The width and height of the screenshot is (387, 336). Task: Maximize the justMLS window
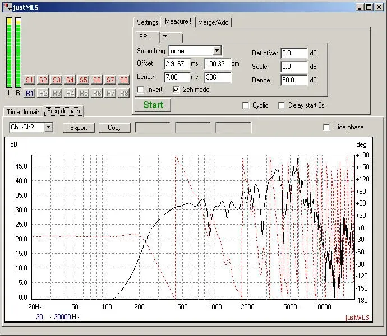(x=368, y=7)
